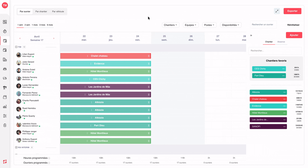
Task: Select the 1 mois time range
Action: click(35, 25)
